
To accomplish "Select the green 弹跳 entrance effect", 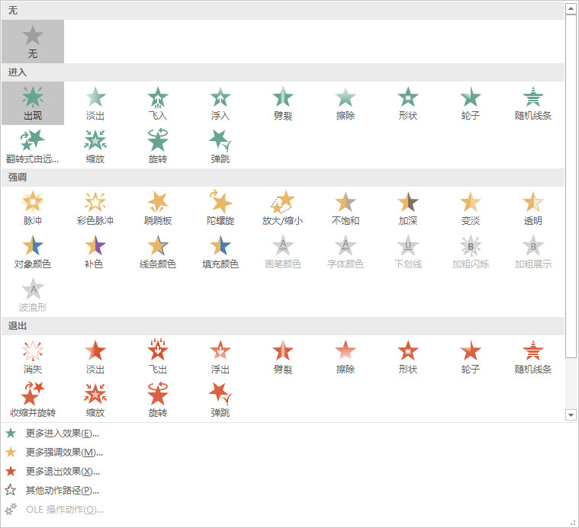I will click(220, 146).
